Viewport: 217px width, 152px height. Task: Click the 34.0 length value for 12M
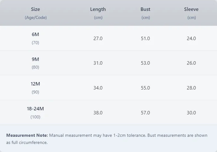point(98,88)
